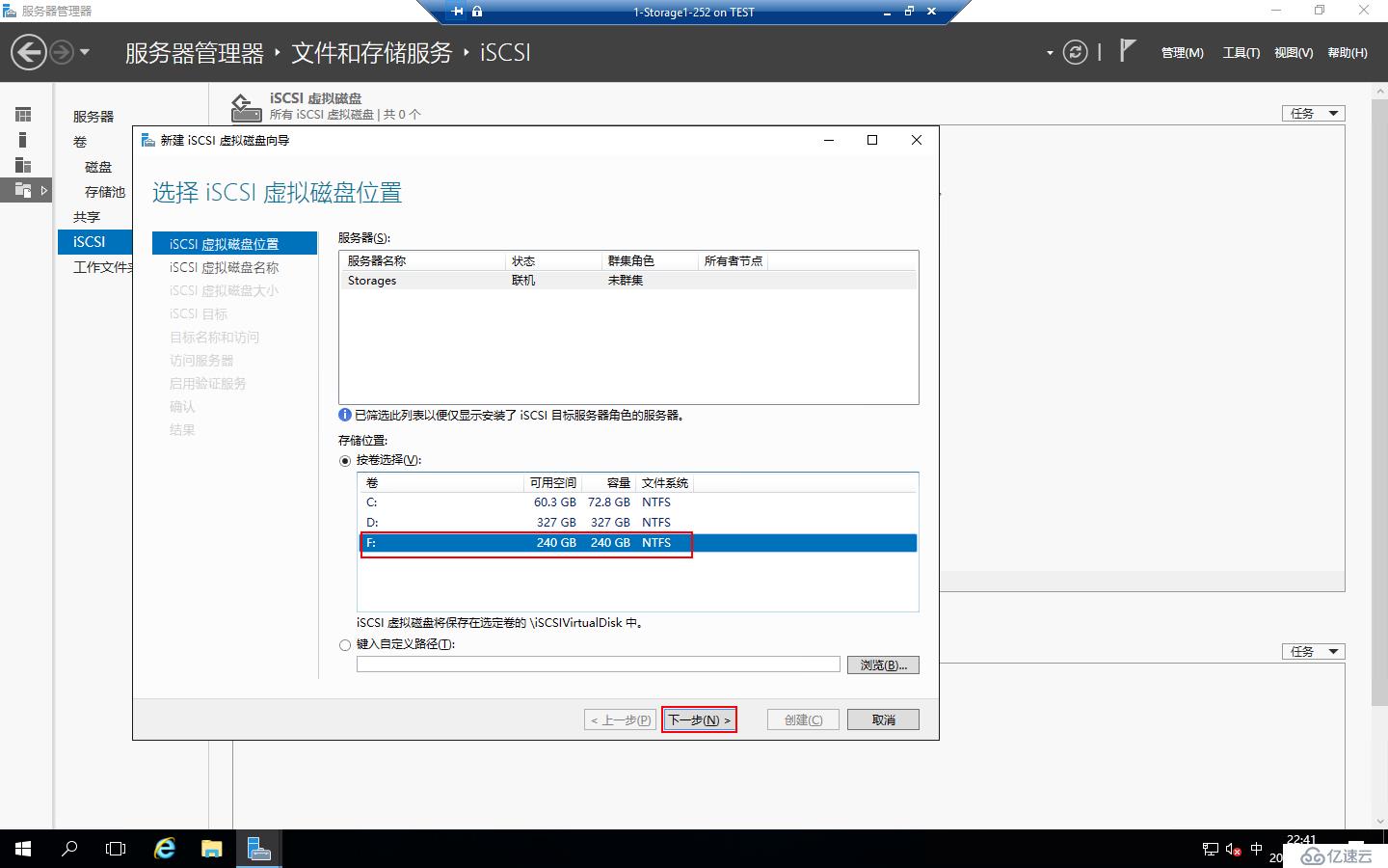
Task: Open Task View on taskbar
Action: [x=116, y=849]
